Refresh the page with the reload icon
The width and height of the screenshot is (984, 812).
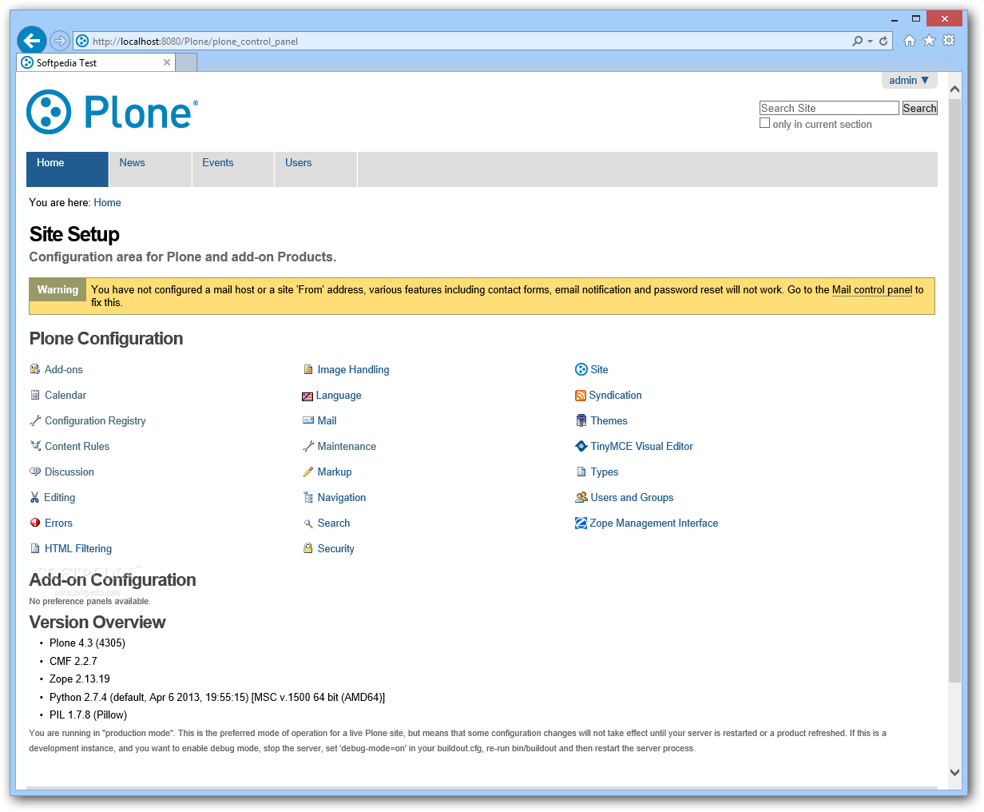(883, 41)
